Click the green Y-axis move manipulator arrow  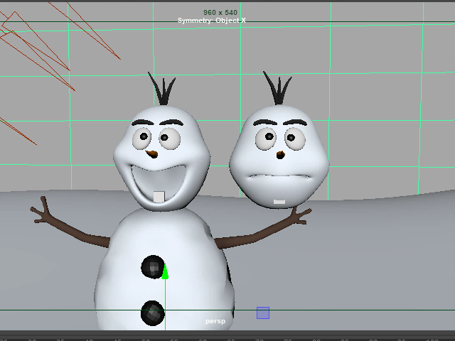165,271
